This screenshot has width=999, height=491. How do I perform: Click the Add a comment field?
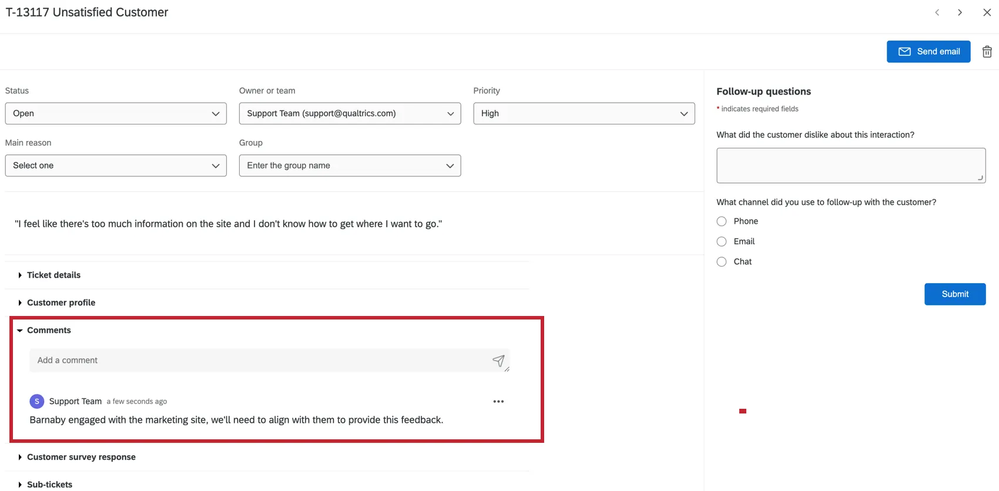tap(259, 361)
